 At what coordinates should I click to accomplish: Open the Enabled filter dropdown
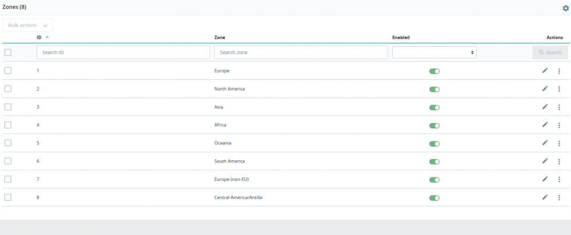point(434,52)
